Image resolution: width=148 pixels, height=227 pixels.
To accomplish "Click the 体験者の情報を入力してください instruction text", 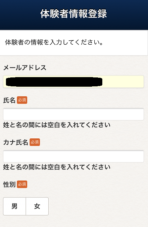I will pyautogui.click(x=54, y=42).
